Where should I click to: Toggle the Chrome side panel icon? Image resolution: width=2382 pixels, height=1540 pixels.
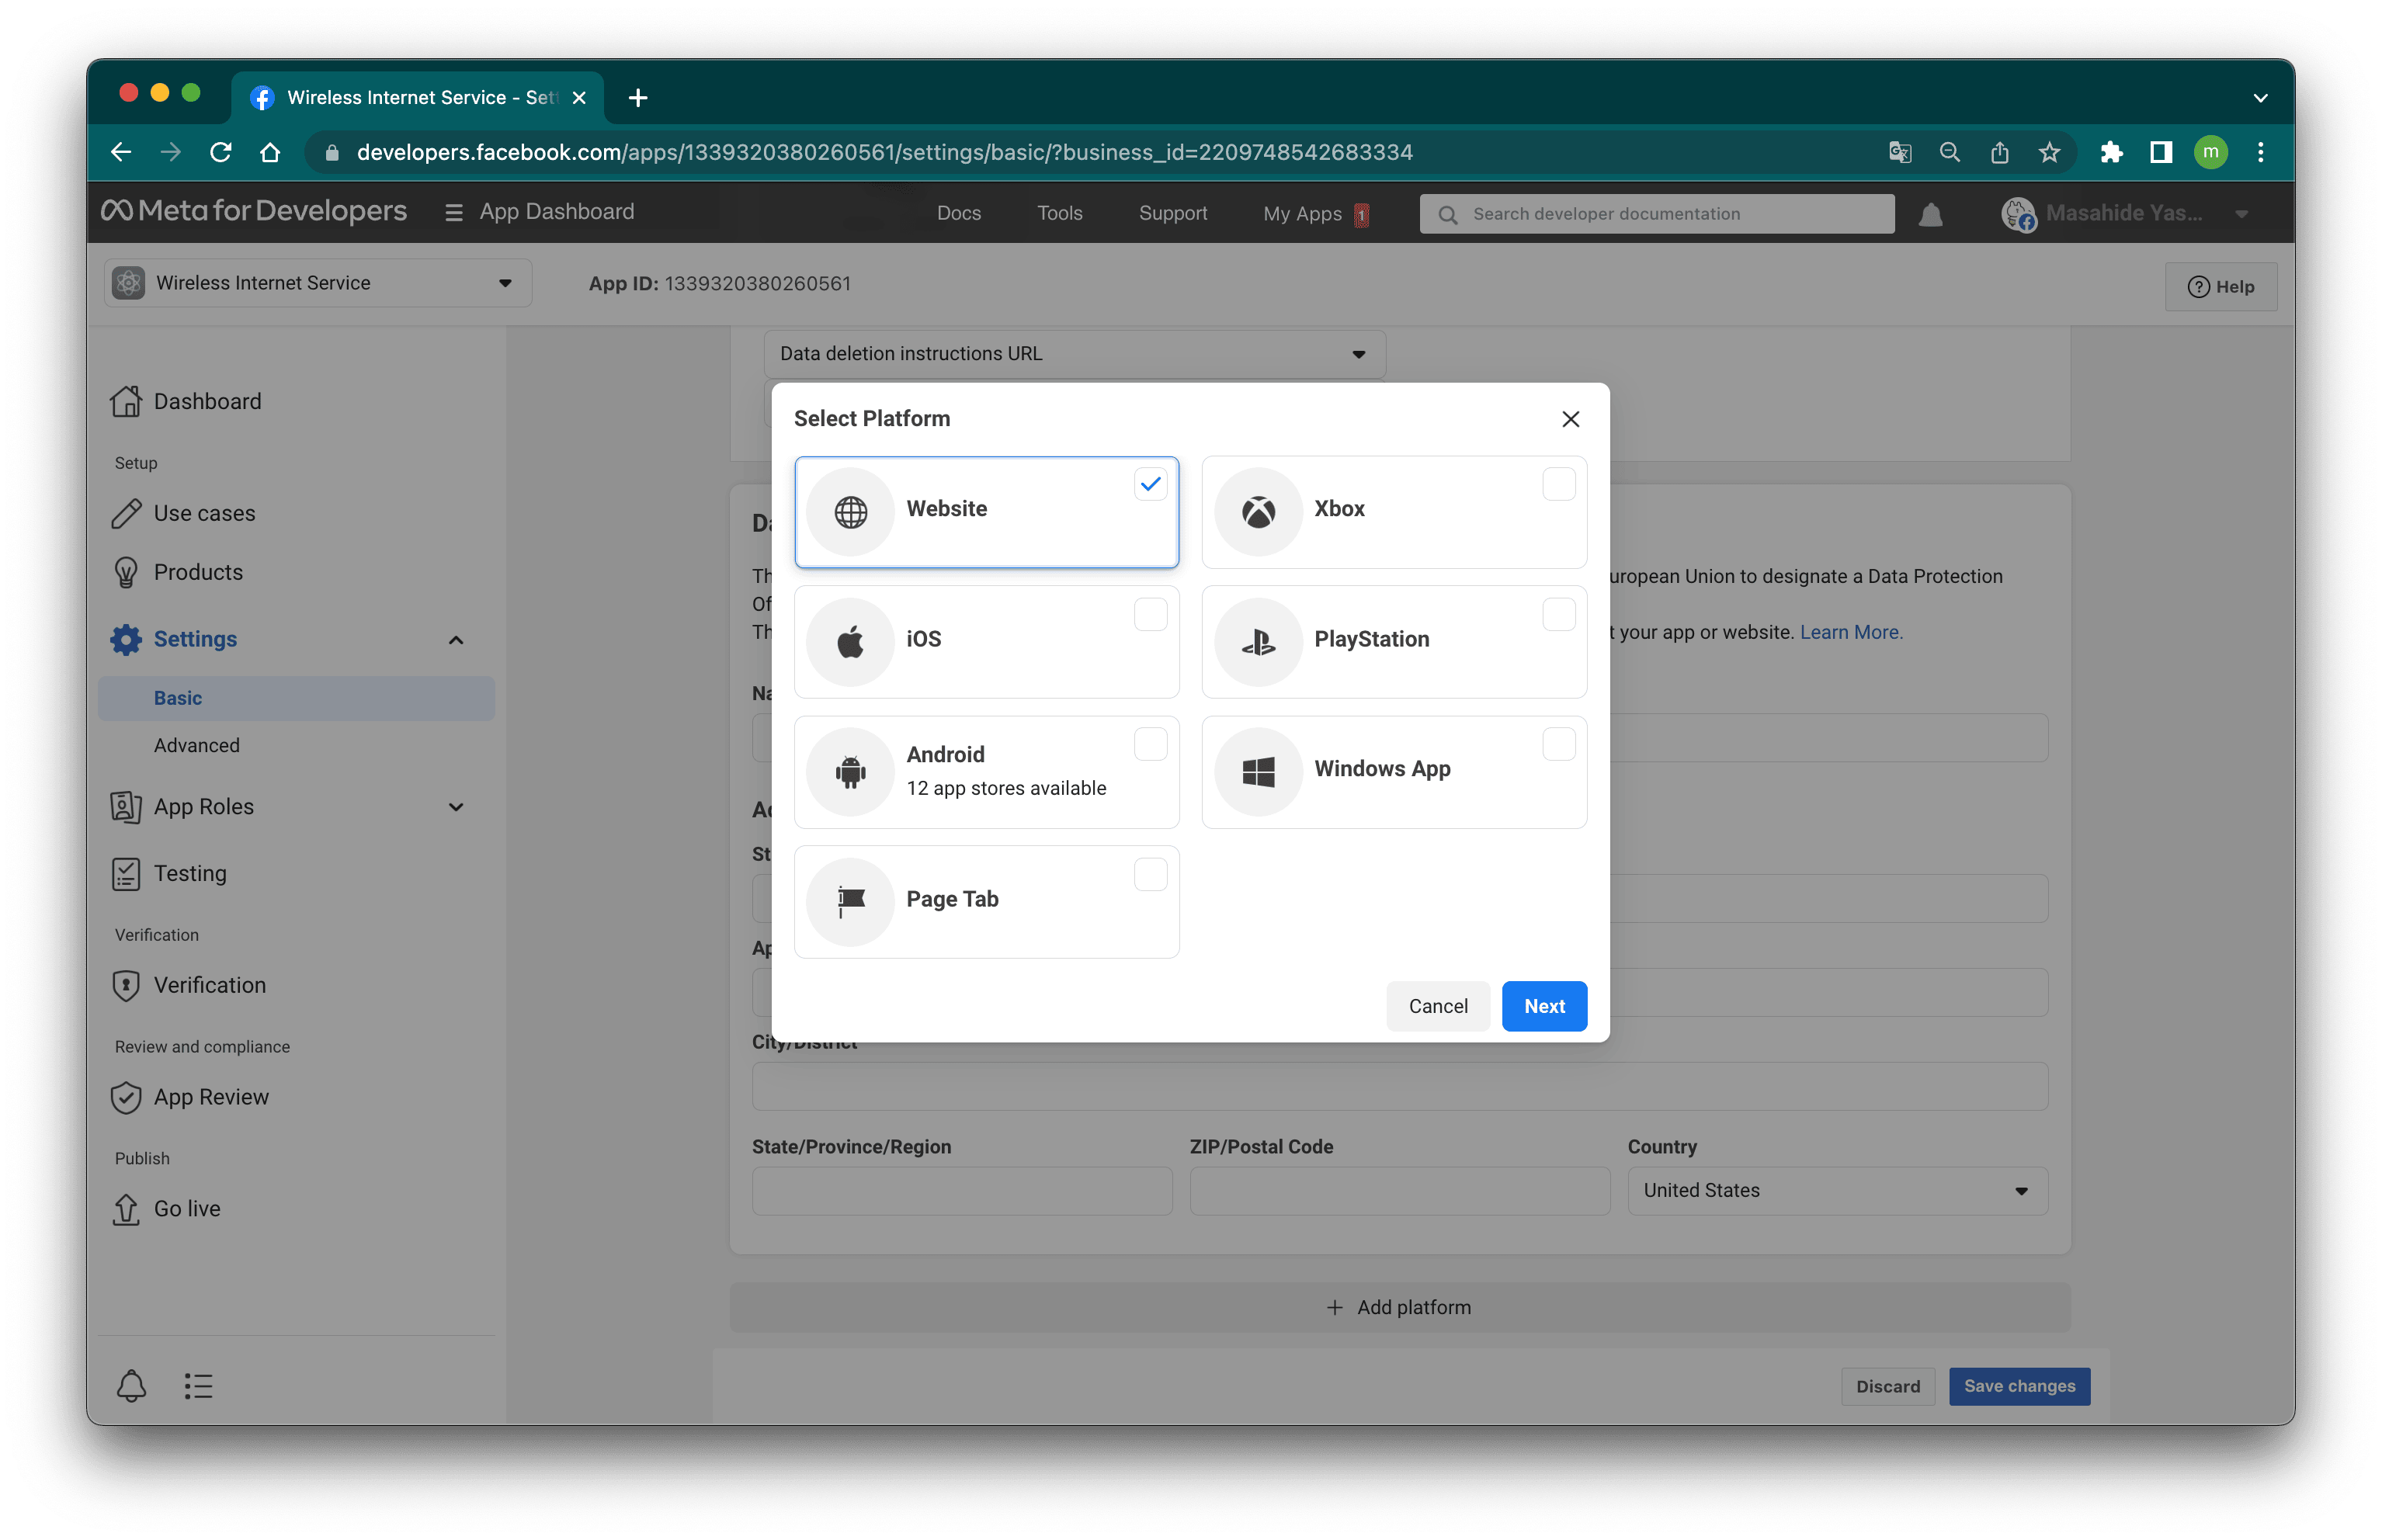(2161, 152)
